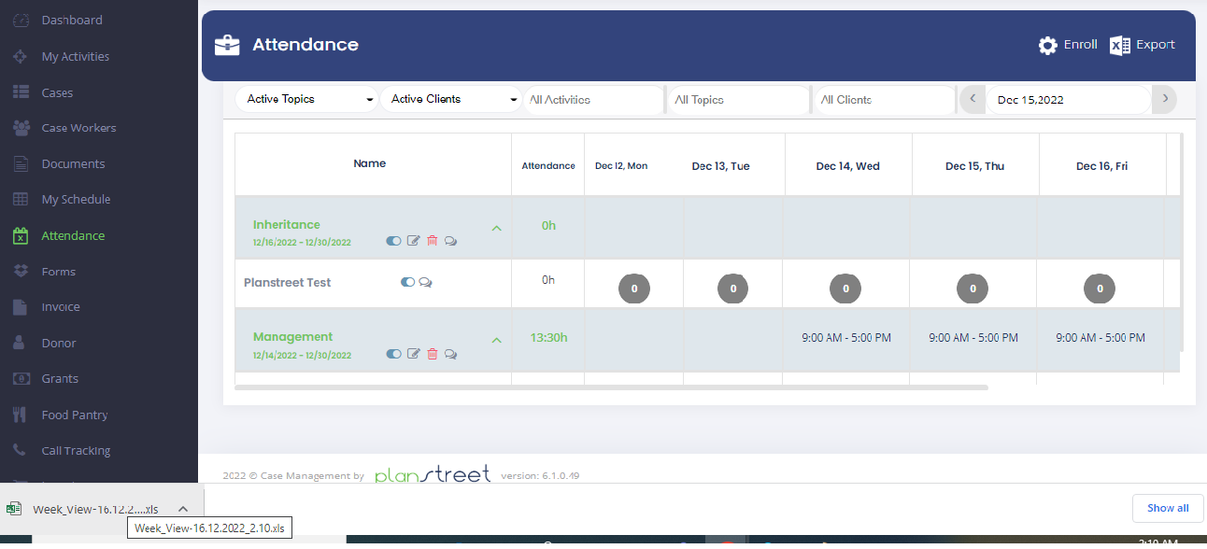Delete the Inheritance topic

point(432,241)
